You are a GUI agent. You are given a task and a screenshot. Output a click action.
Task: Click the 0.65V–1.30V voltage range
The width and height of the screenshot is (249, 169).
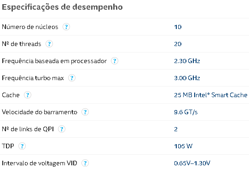[x=192, y=163]
